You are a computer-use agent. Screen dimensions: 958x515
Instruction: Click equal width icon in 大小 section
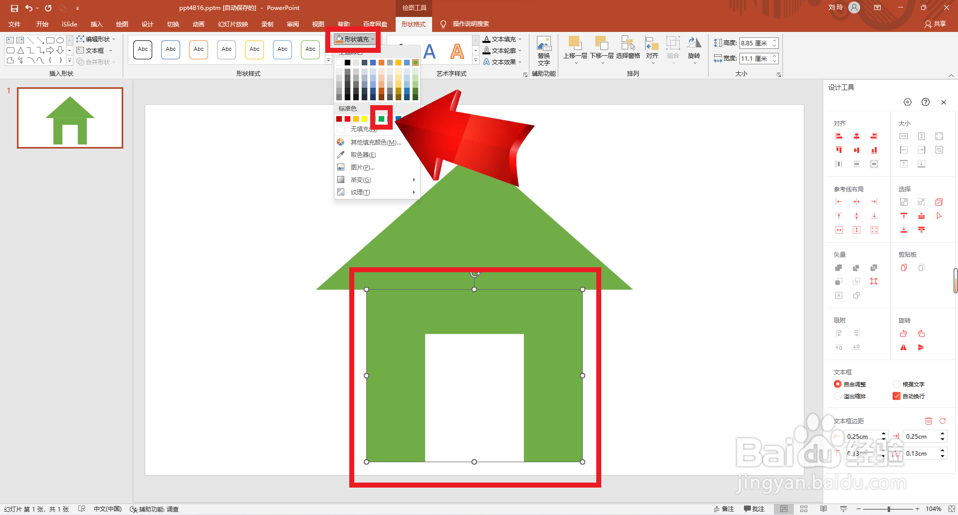coord(904,136)
